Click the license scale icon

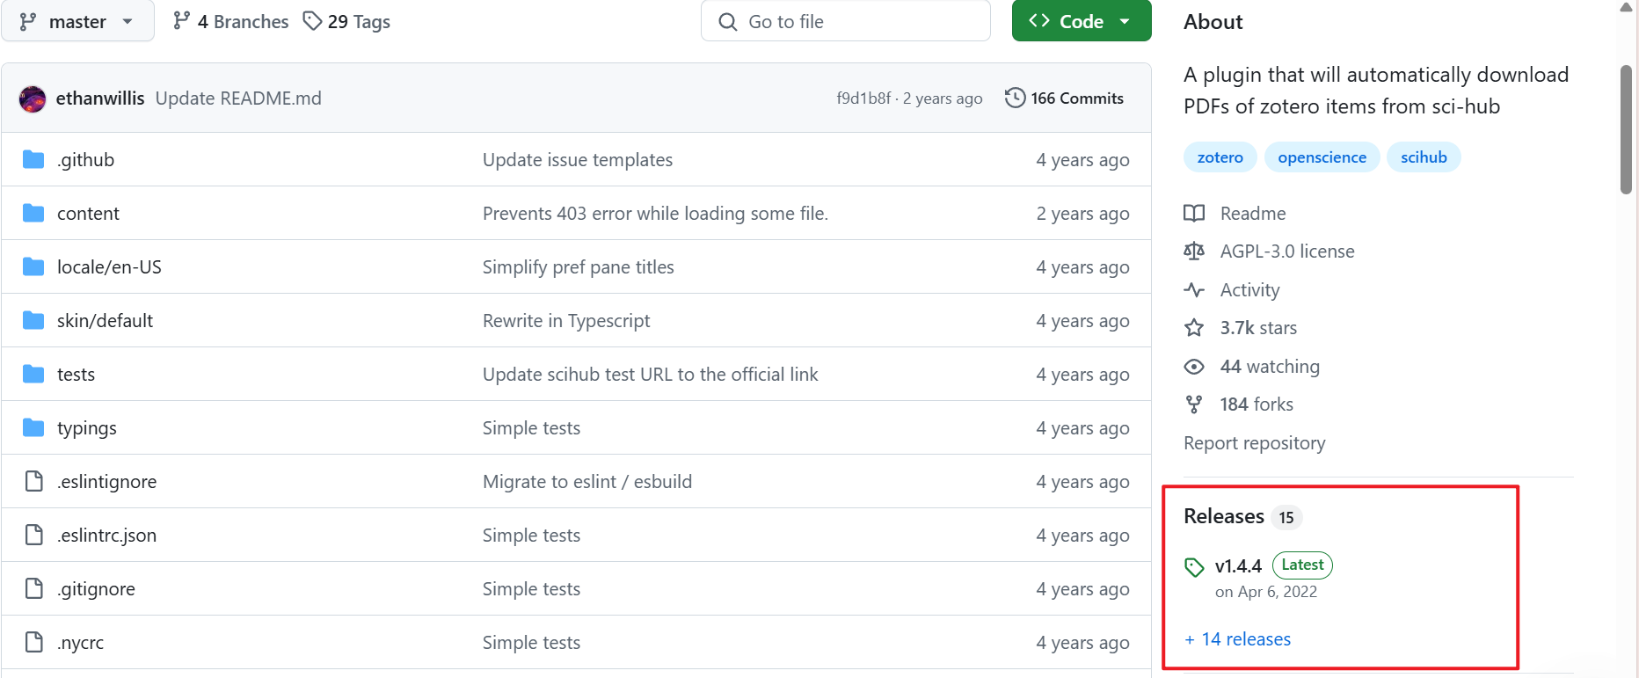click(1194, 252)
